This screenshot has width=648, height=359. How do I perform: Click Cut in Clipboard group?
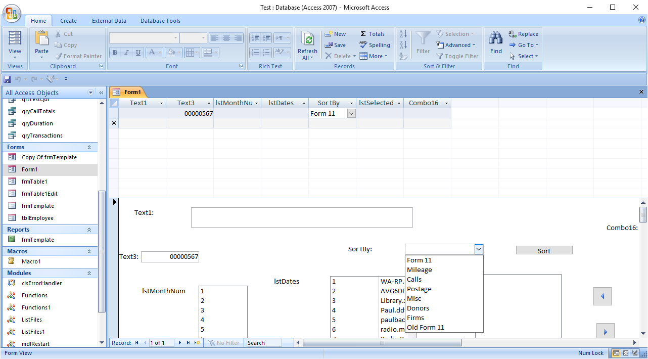[64, 34]
